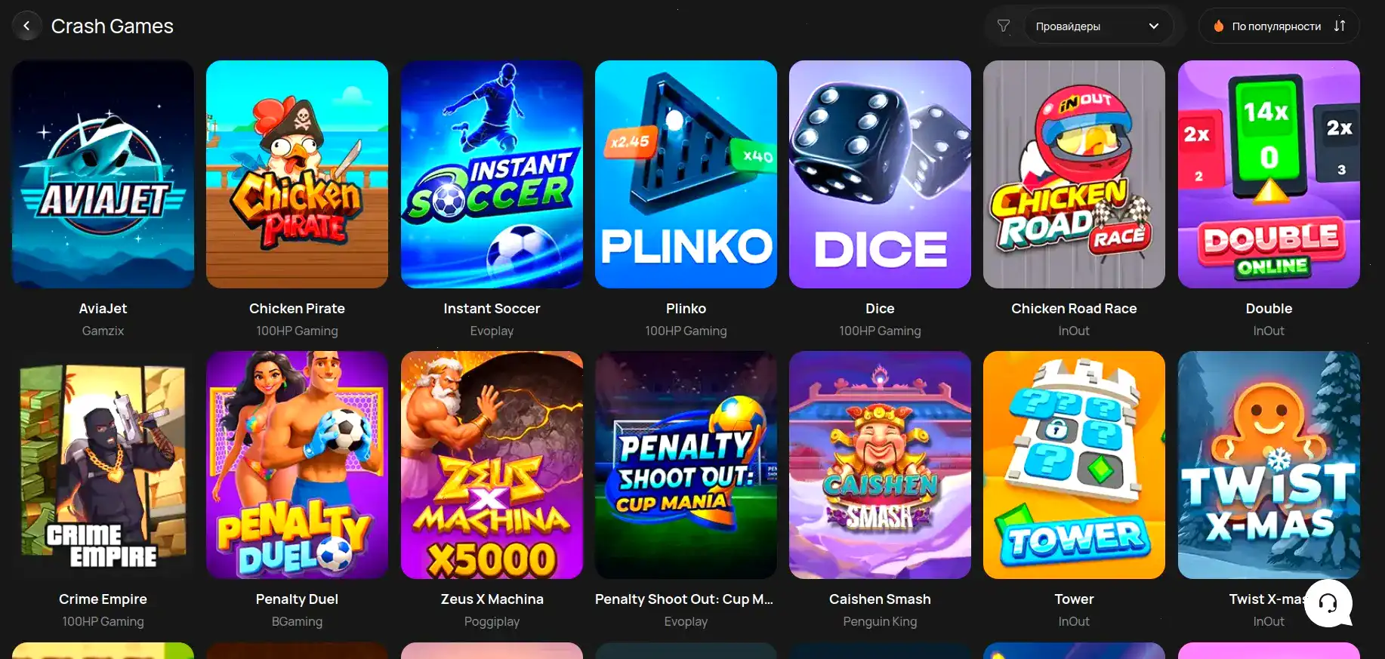1385x659 pixels.
Task: Click the Dice game title link
Action: tap(880, 308)
